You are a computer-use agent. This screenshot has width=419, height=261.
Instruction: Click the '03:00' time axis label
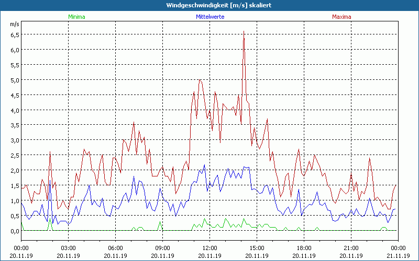[x=69, y=248]
